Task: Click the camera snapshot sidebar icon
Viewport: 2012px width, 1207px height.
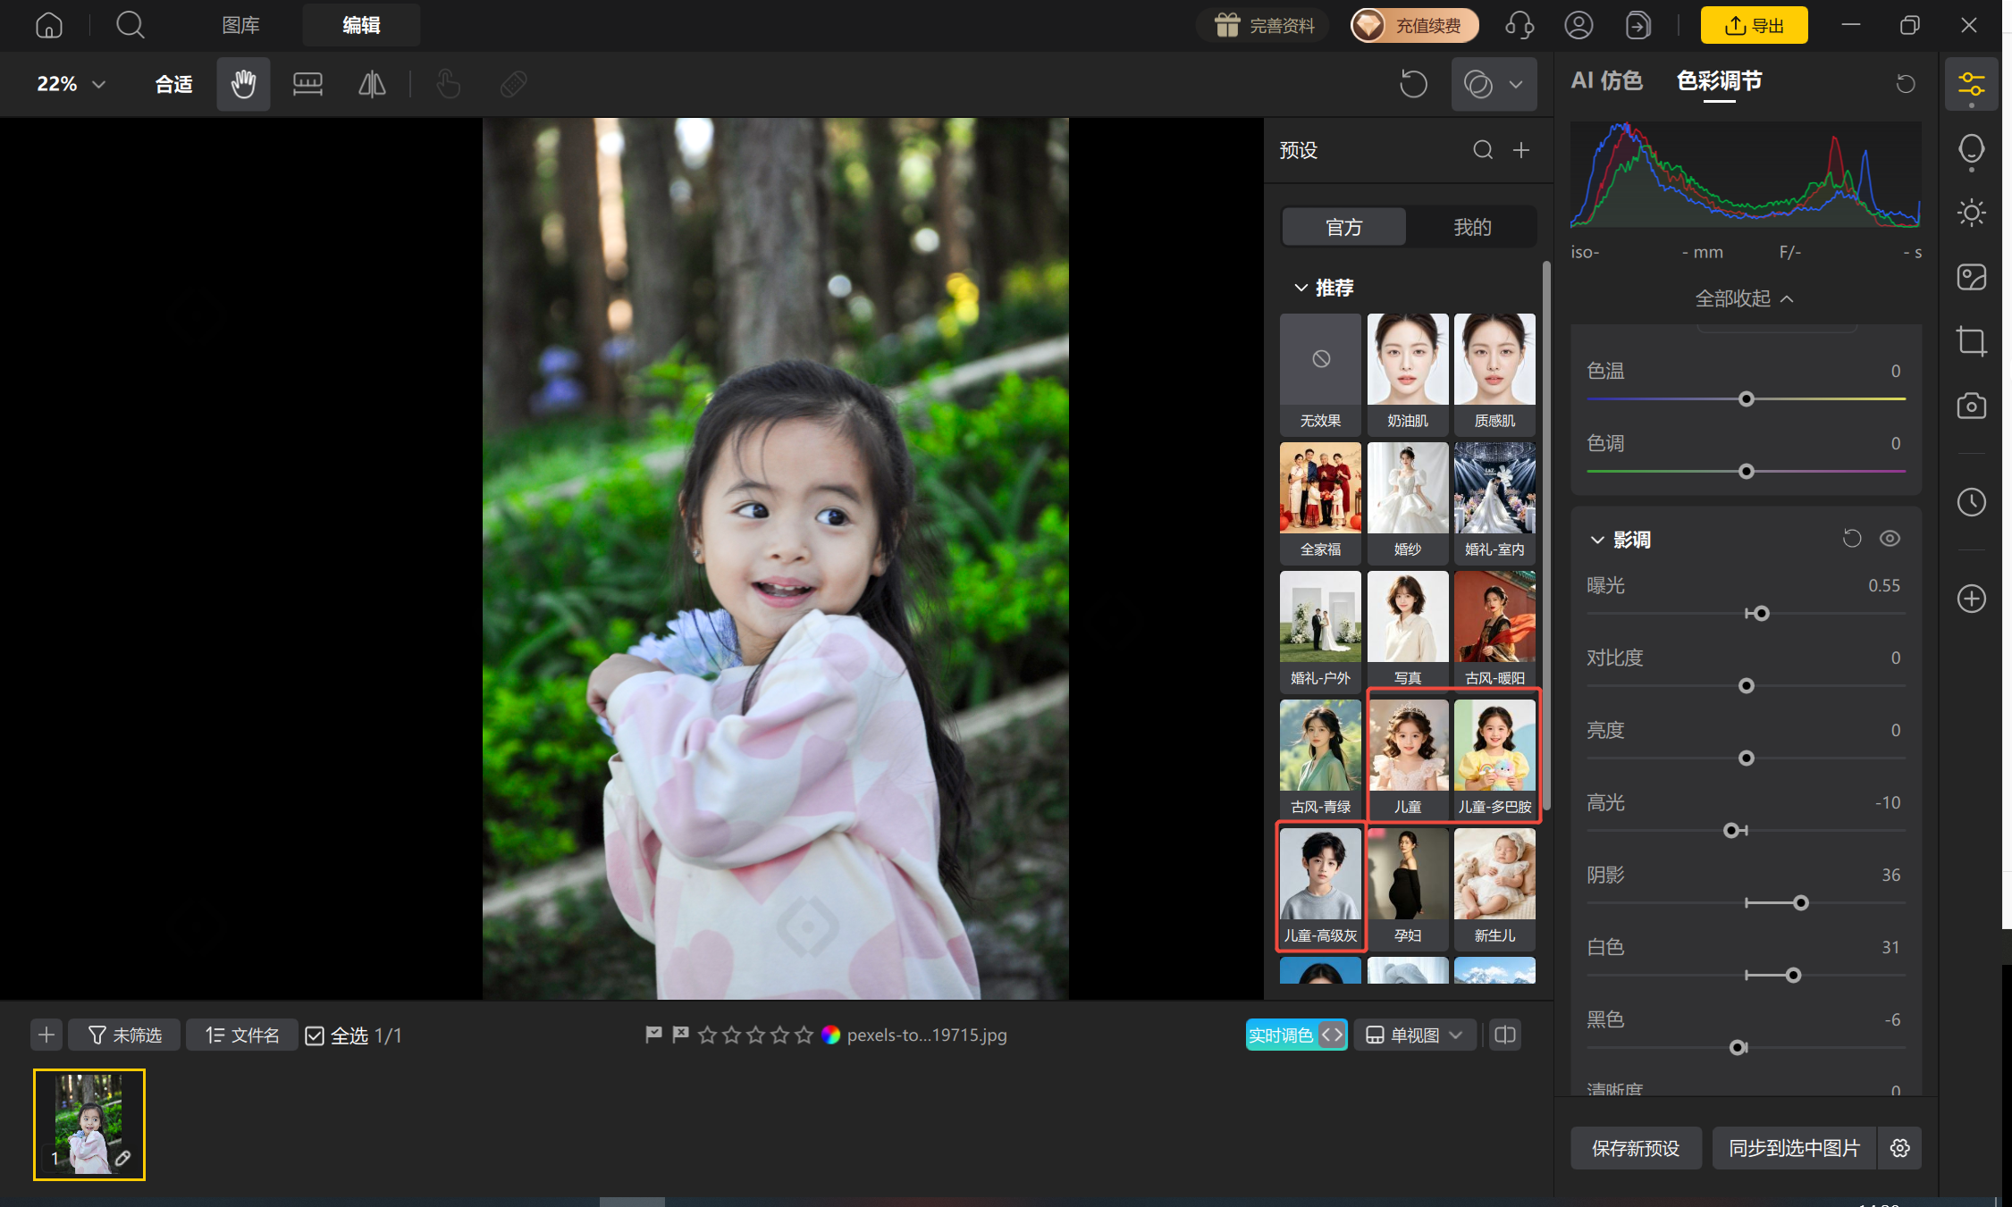Action: pyautogui.click(x=1971, y=407)
